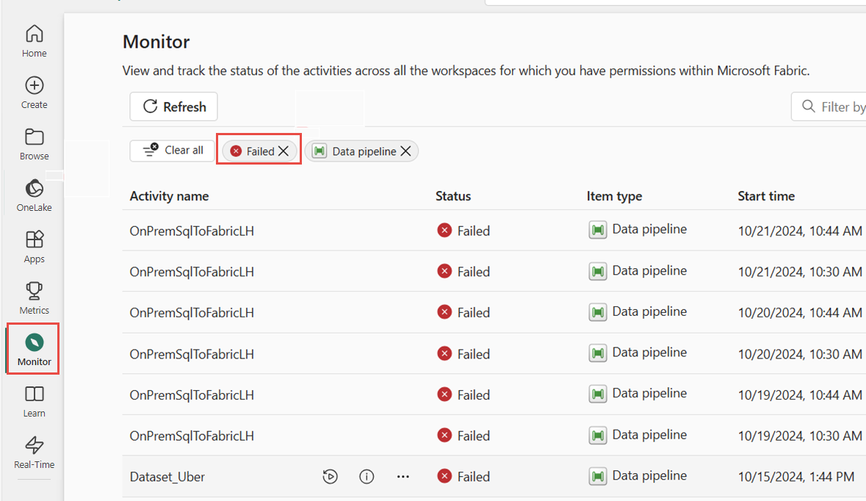866x501 pixels.
Task: Click start time 10/20/2024, 10:44 AM
Action: pos(800,313)
